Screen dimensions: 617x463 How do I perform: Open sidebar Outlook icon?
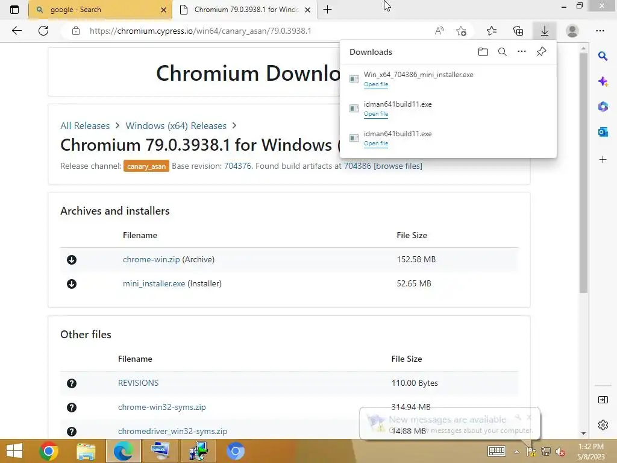click(603, 132)
